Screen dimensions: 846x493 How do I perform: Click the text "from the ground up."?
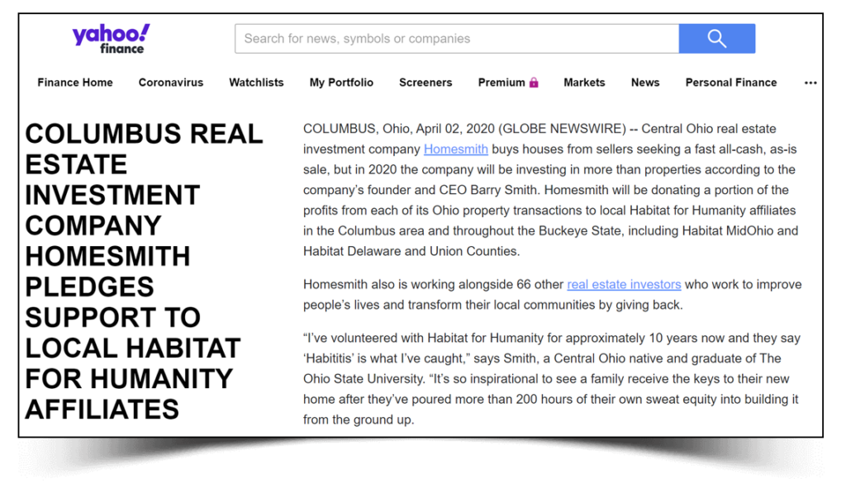(359, 420)
